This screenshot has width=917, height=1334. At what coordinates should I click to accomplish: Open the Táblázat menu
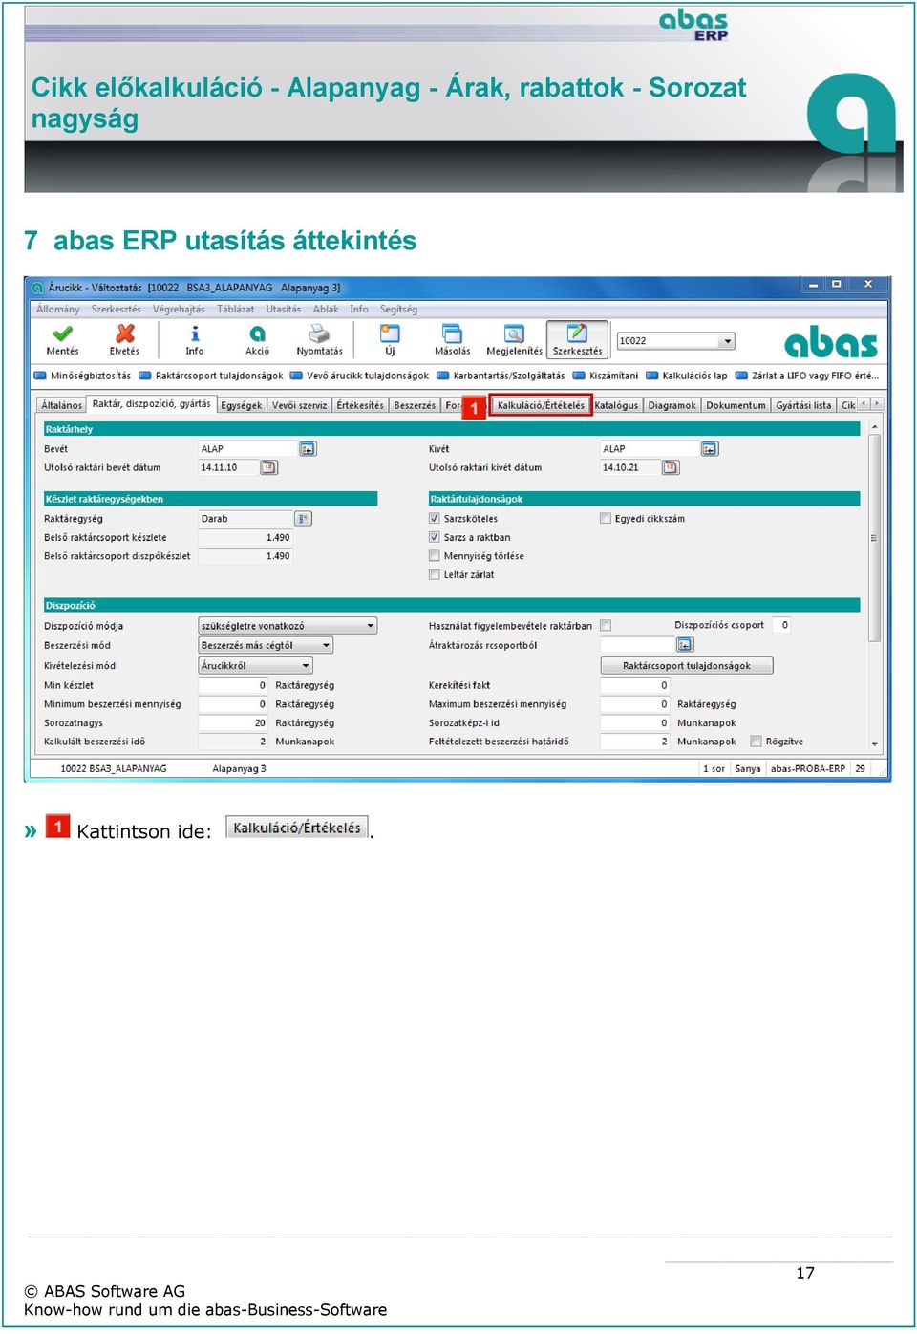[x=235, y=310]
